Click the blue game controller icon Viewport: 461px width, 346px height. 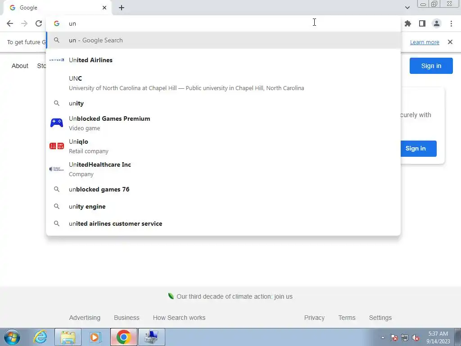[x=56, y=123]
